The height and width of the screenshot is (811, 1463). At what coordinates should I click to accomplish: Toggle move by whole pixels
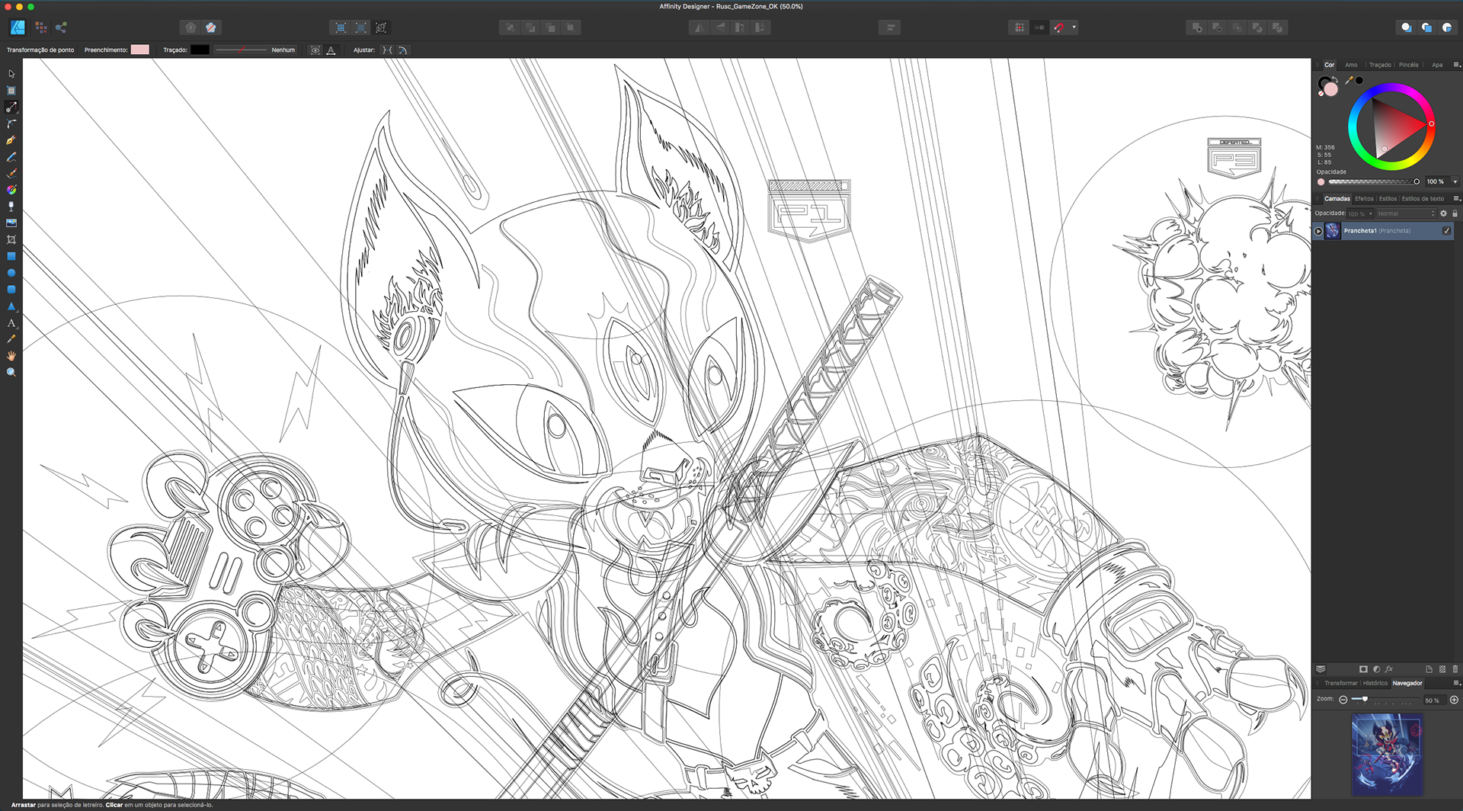click(1039, 27)
